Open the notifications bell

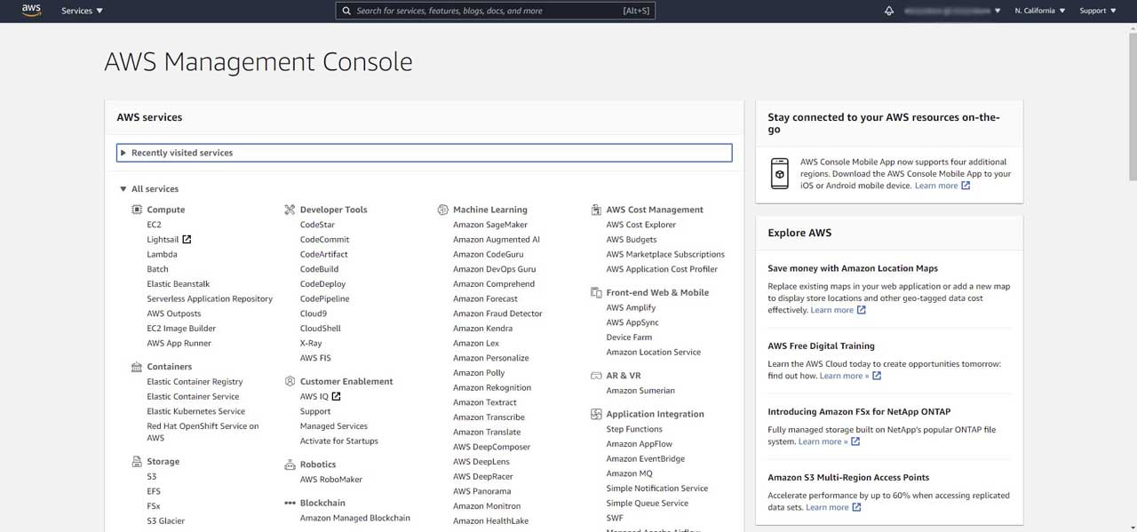[889, 11]
